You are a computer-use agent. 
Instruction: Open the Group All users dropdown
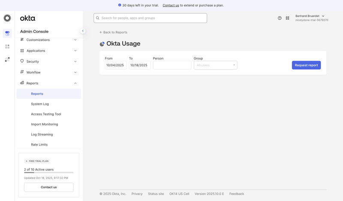click(x=215, y=65)
